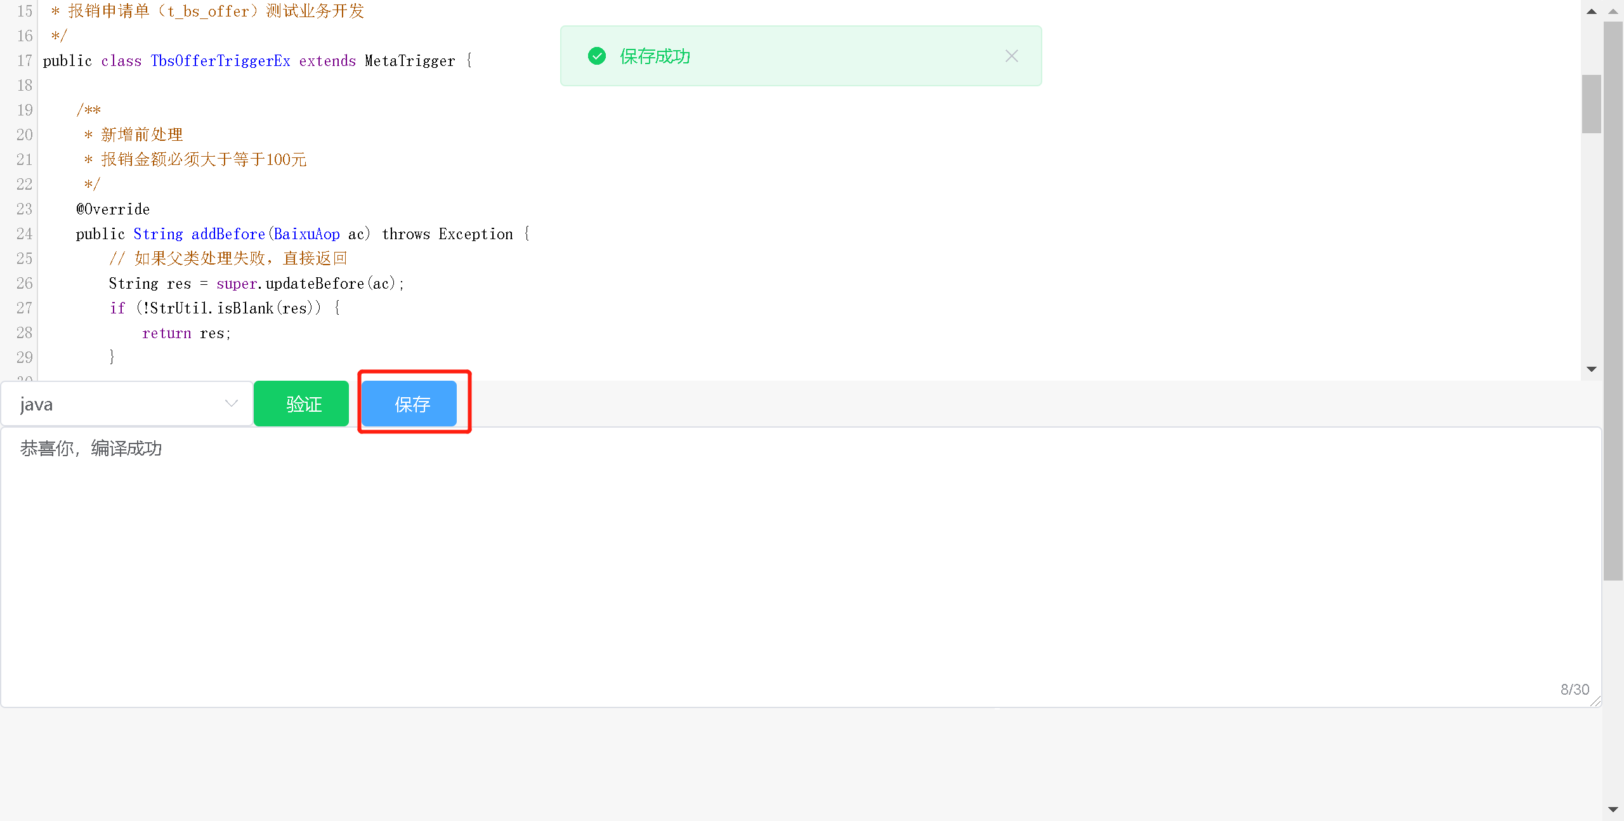The image size is (1624, 821).
Task: Click the code editor scroll down arrow
Action: (x=1591, y=369)
